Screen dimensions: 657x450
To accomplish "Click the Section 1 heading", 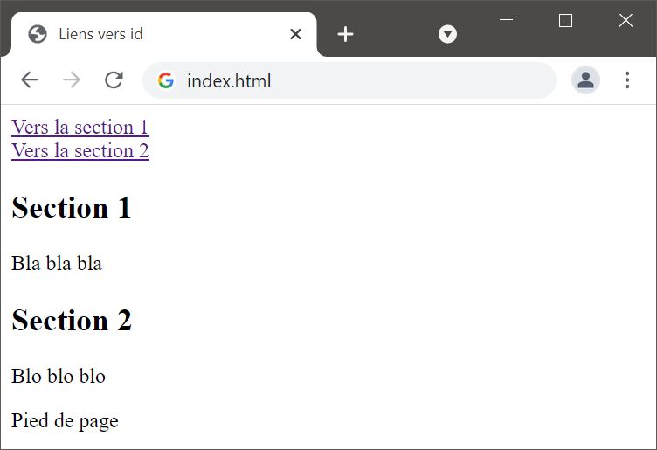I will coord(72,207).
